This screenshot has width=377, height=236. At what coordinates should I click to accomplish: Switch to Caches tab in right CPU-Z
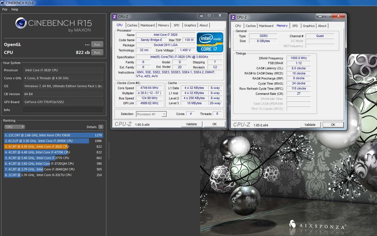[x=251, y=26]
